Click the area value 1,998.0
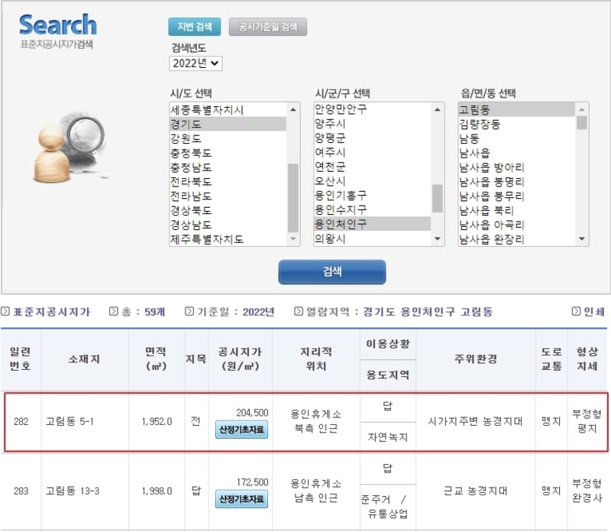This screenshot has width=611, height=532. (x=157, y=491)
